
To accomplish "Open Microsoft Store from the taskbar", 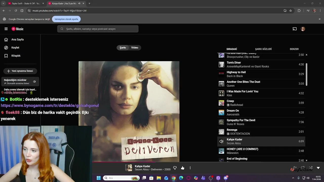I will point(151,178).
